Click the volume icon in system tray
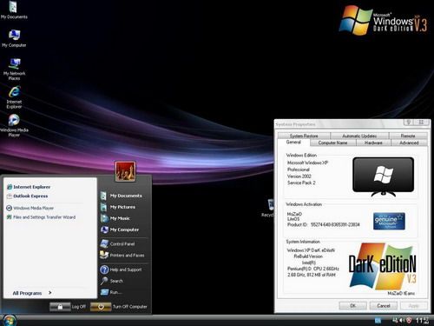This screenshot has height=326, width=434. (402, 320)
